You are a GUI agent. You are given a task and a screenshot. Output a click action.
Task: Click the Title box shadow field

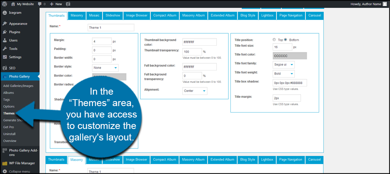[x=290, y=83]
